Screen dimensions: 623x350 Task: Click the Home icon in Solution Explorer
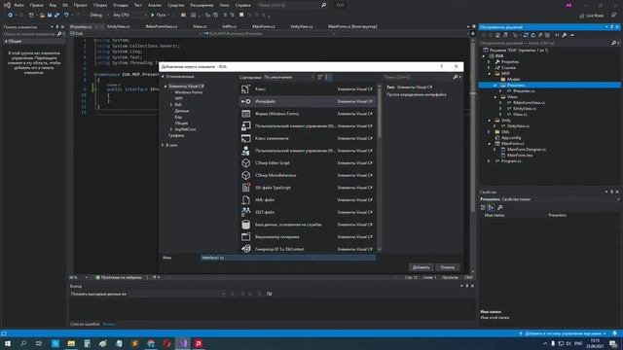click(x=497, y=35)
